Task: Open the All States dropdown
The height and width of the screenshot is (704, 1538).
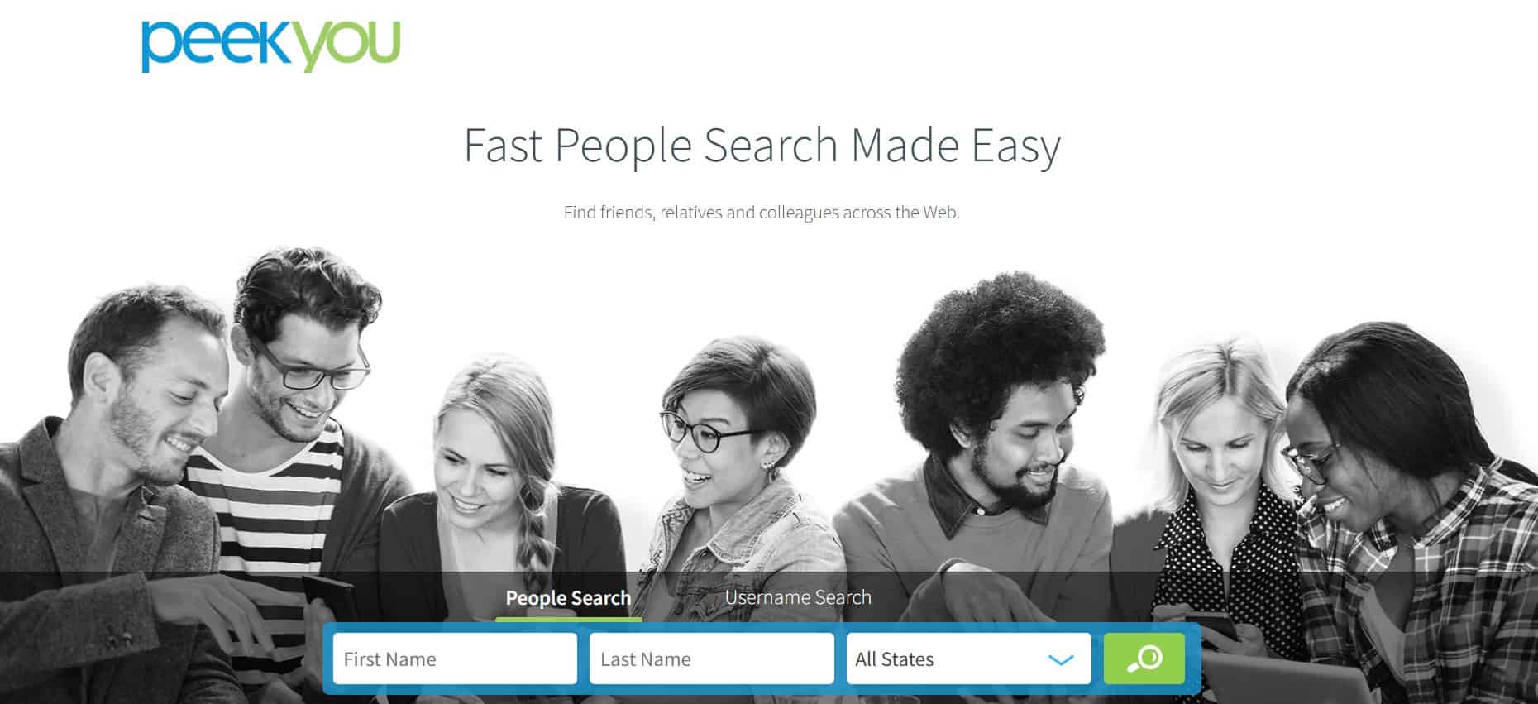Action: tap(968, 659)
